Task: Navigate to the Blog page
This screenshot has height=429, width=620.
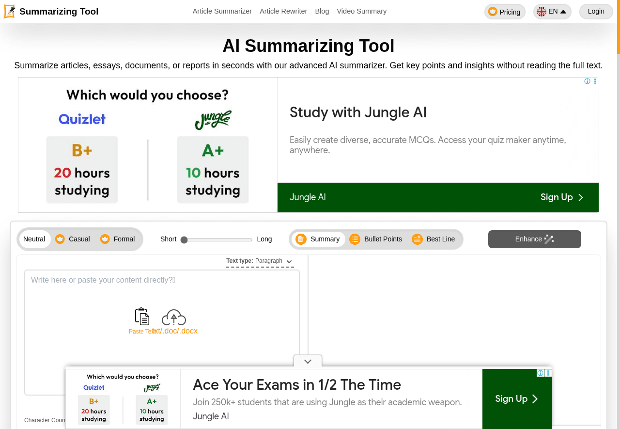Action: [321, 10]
